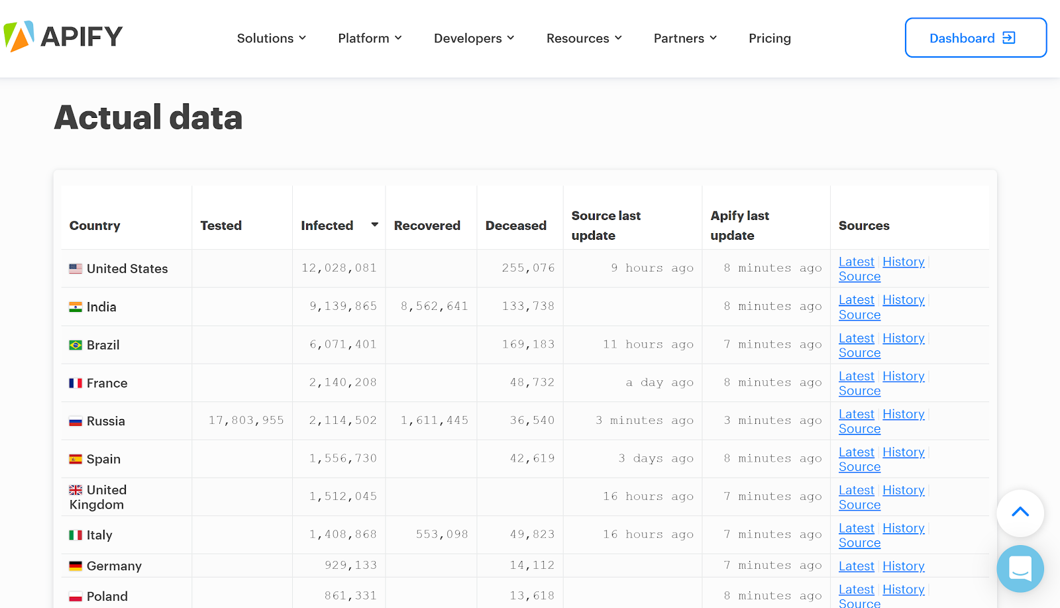Click the Apify logo
The image size is (1060, 608).
click(64, 36)
